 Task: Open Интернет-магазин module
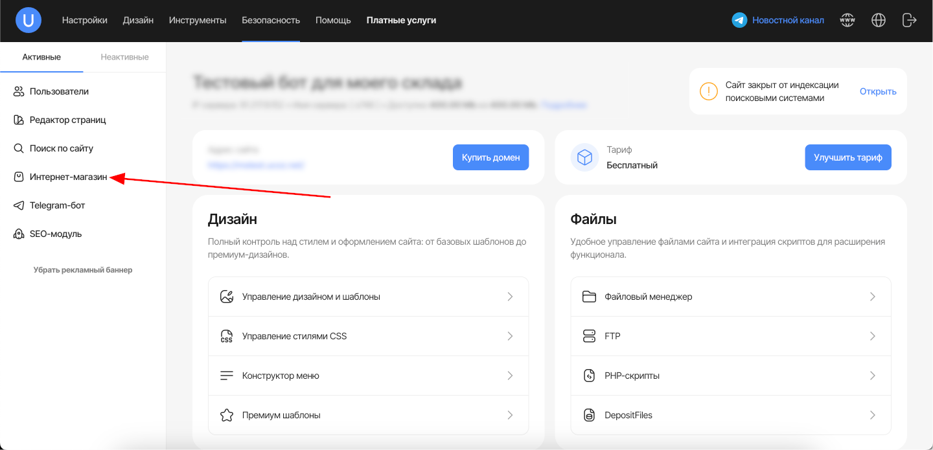pyautogui.click(x=68, y=177)
